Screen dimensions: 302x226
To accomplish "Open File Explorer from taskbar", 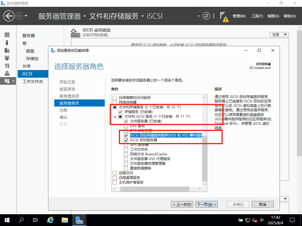I will point(65,220).
